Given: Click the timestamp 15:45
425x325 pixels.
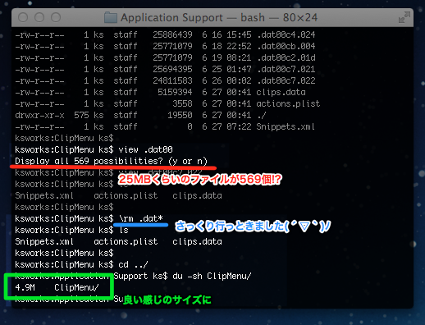Looking at the screenshot, I should click(x=239, y=34).
